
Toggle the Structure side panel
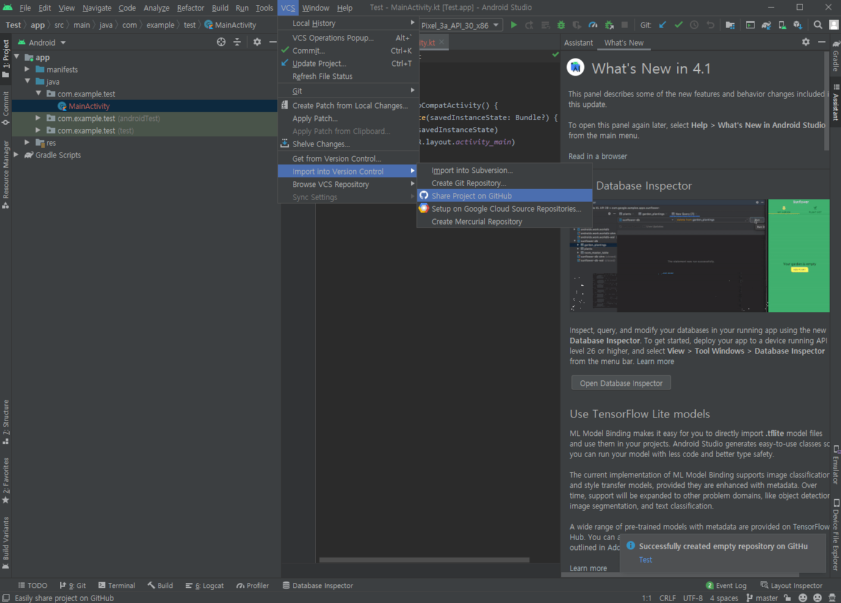coord(5,422)
